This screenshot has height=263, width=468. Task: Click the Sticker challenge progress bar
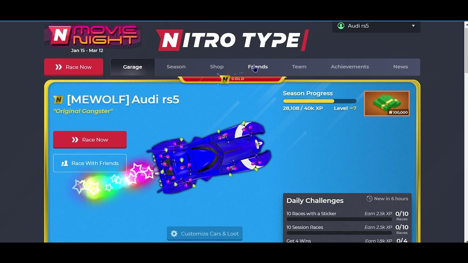click(x=339, y=220)
